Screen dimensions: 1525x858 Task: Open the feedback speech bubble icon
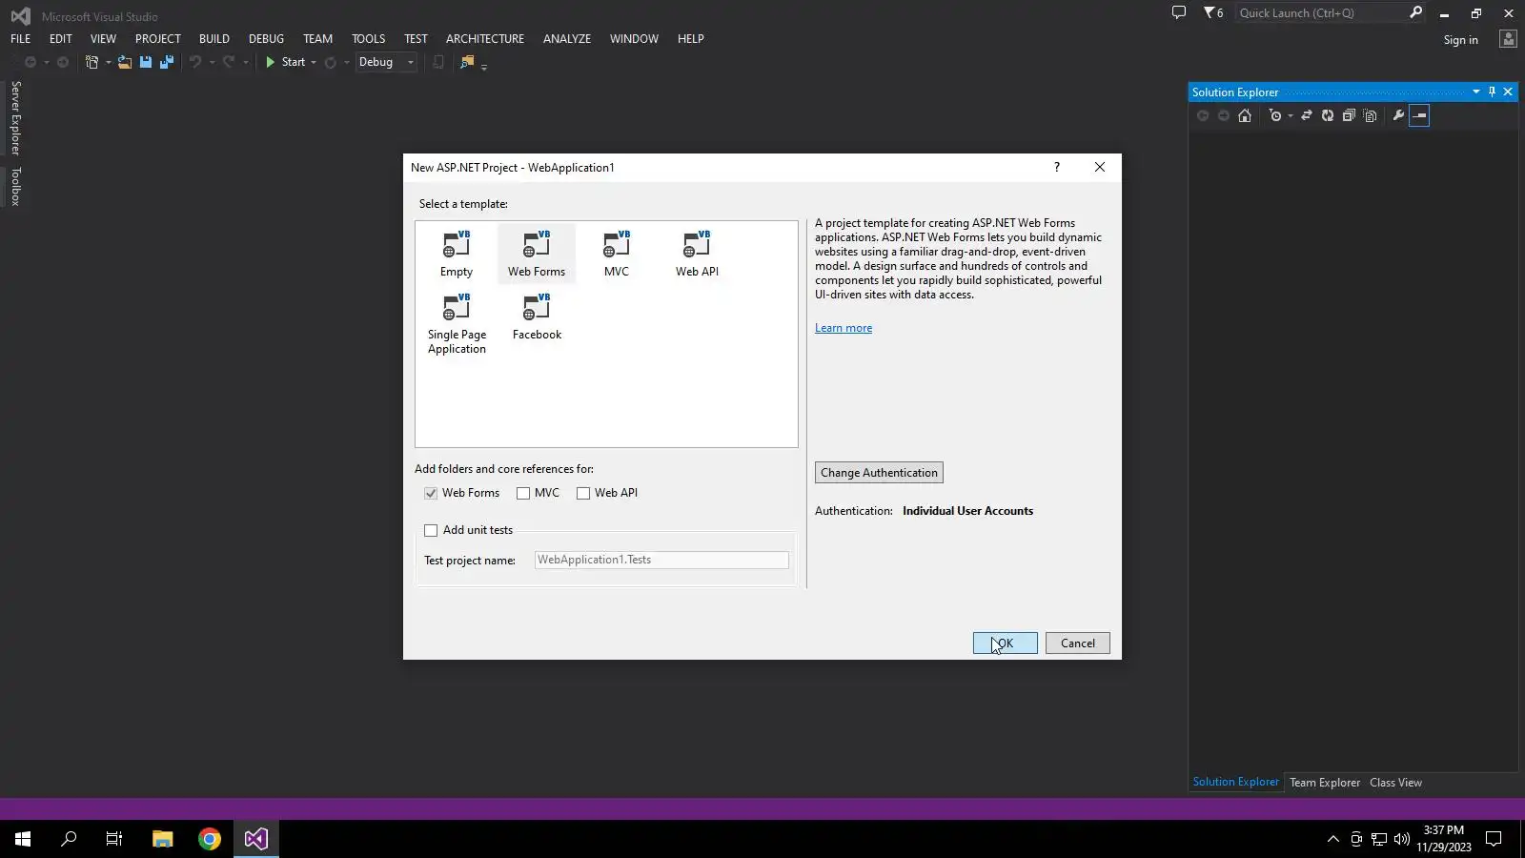[1179, 12]
